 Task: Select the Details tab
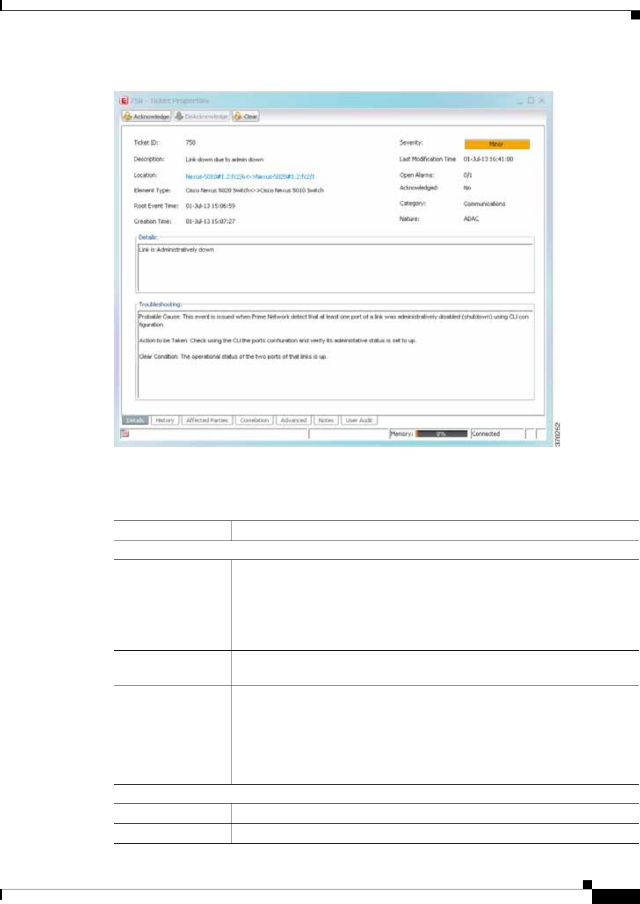pyautogui.click(x=135, y=420)
